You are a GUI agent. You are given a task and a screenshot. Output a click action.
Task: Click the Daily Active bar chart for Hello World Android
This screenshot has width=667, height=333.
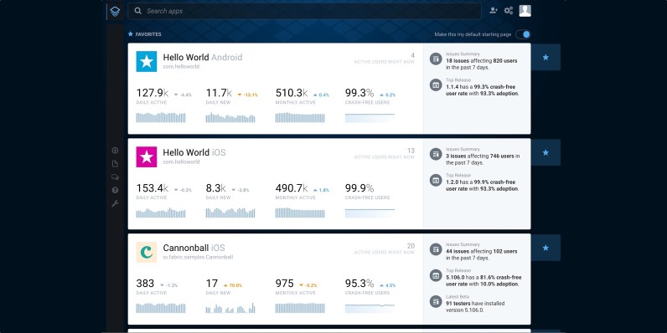[161, 117]
